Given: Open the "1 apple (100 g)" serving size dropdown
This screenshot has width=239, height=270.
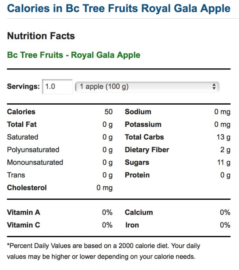Looking at the screenshot, I should [147, 87].
